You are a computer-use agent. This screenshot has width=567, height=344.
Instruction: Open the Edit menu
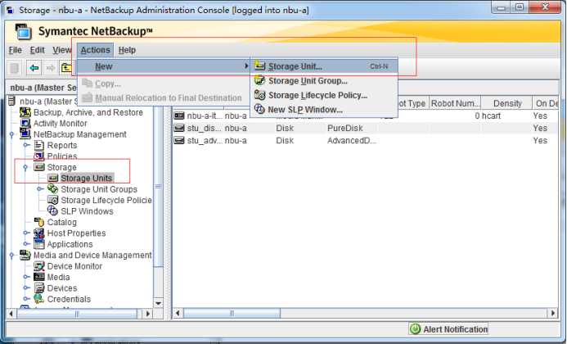[x=37, y=50]
